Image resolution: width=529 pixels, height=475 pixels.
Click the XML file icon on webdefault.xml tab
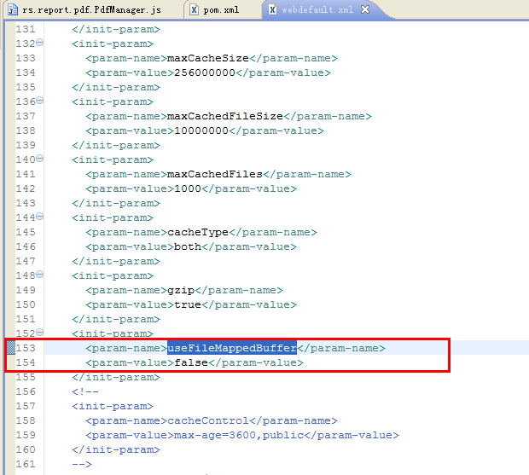tap(272, 9)
